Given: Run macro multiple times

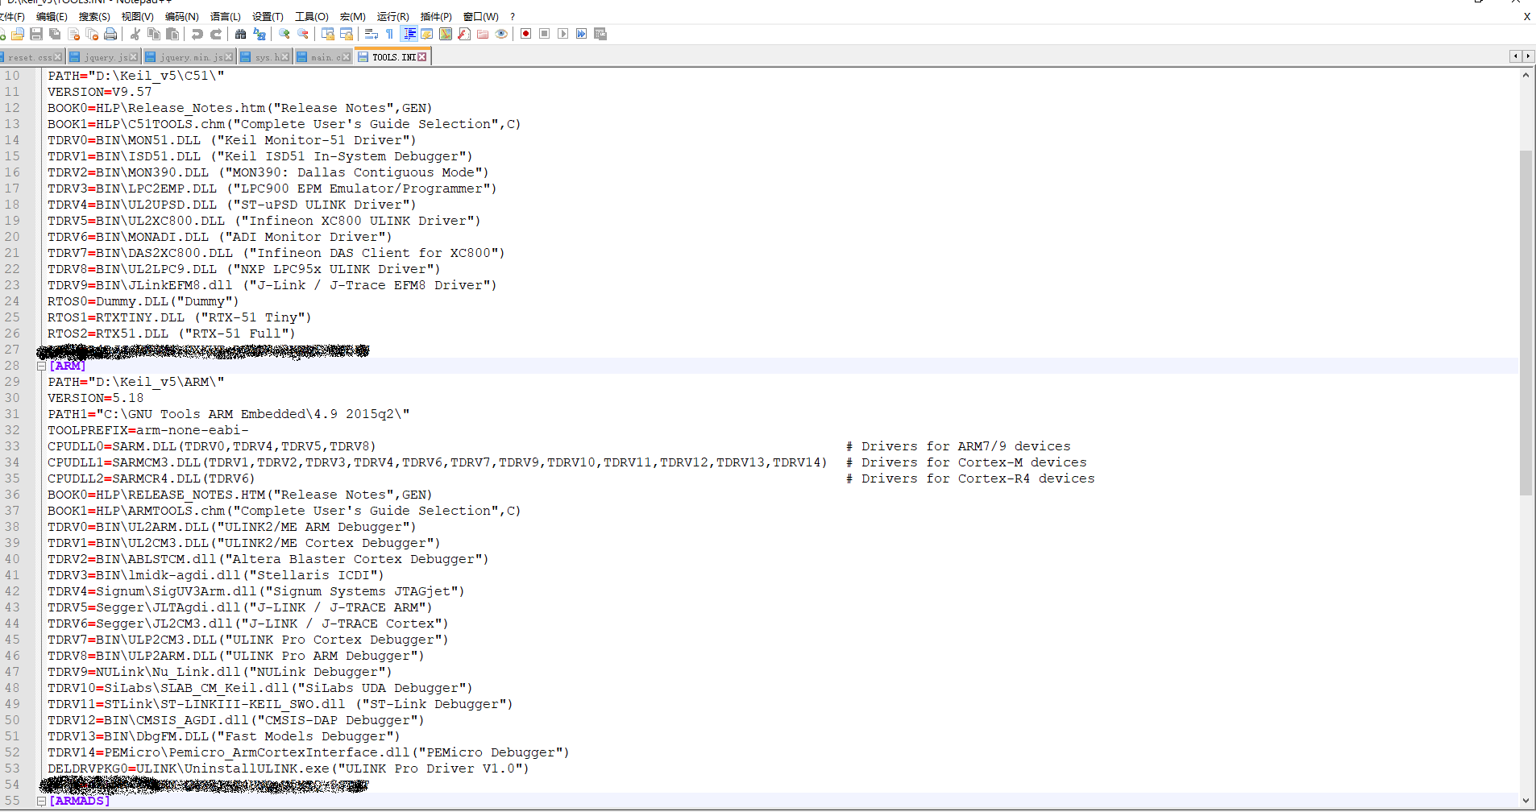Looking at the screenshot, I should pyautogui.click(x=582, y=34).
